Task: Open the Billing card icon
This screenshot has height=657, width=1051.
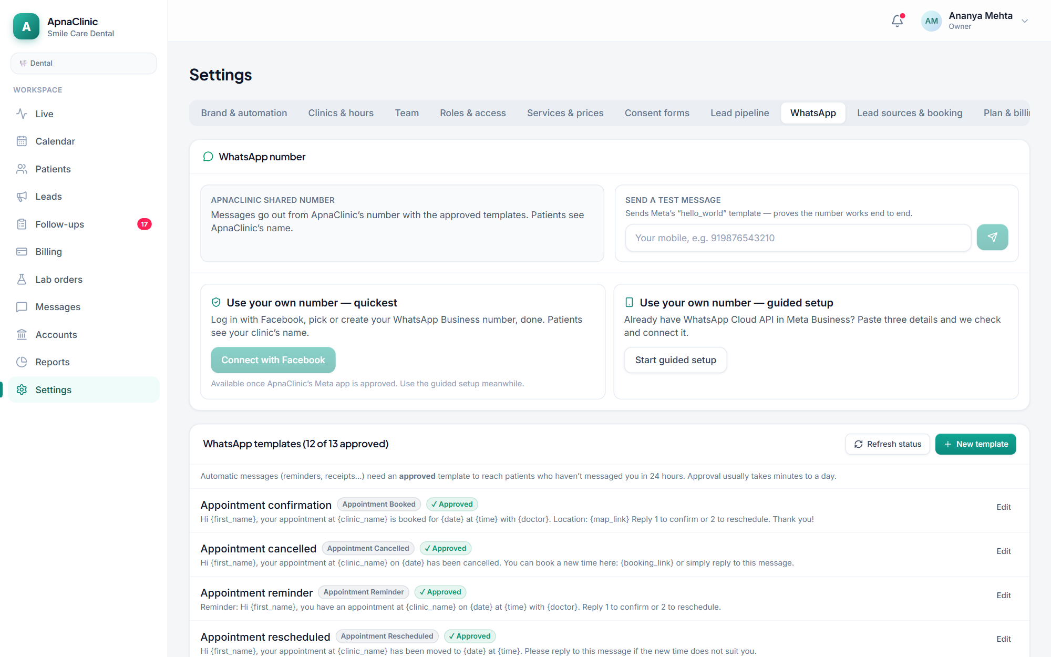Action: pyautogui.click(x=22, y=252)
